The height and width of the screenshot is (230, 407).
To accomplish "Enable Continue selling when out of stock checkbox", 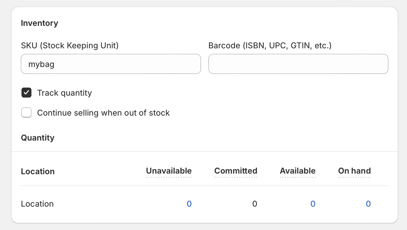I will click(26, 113).
